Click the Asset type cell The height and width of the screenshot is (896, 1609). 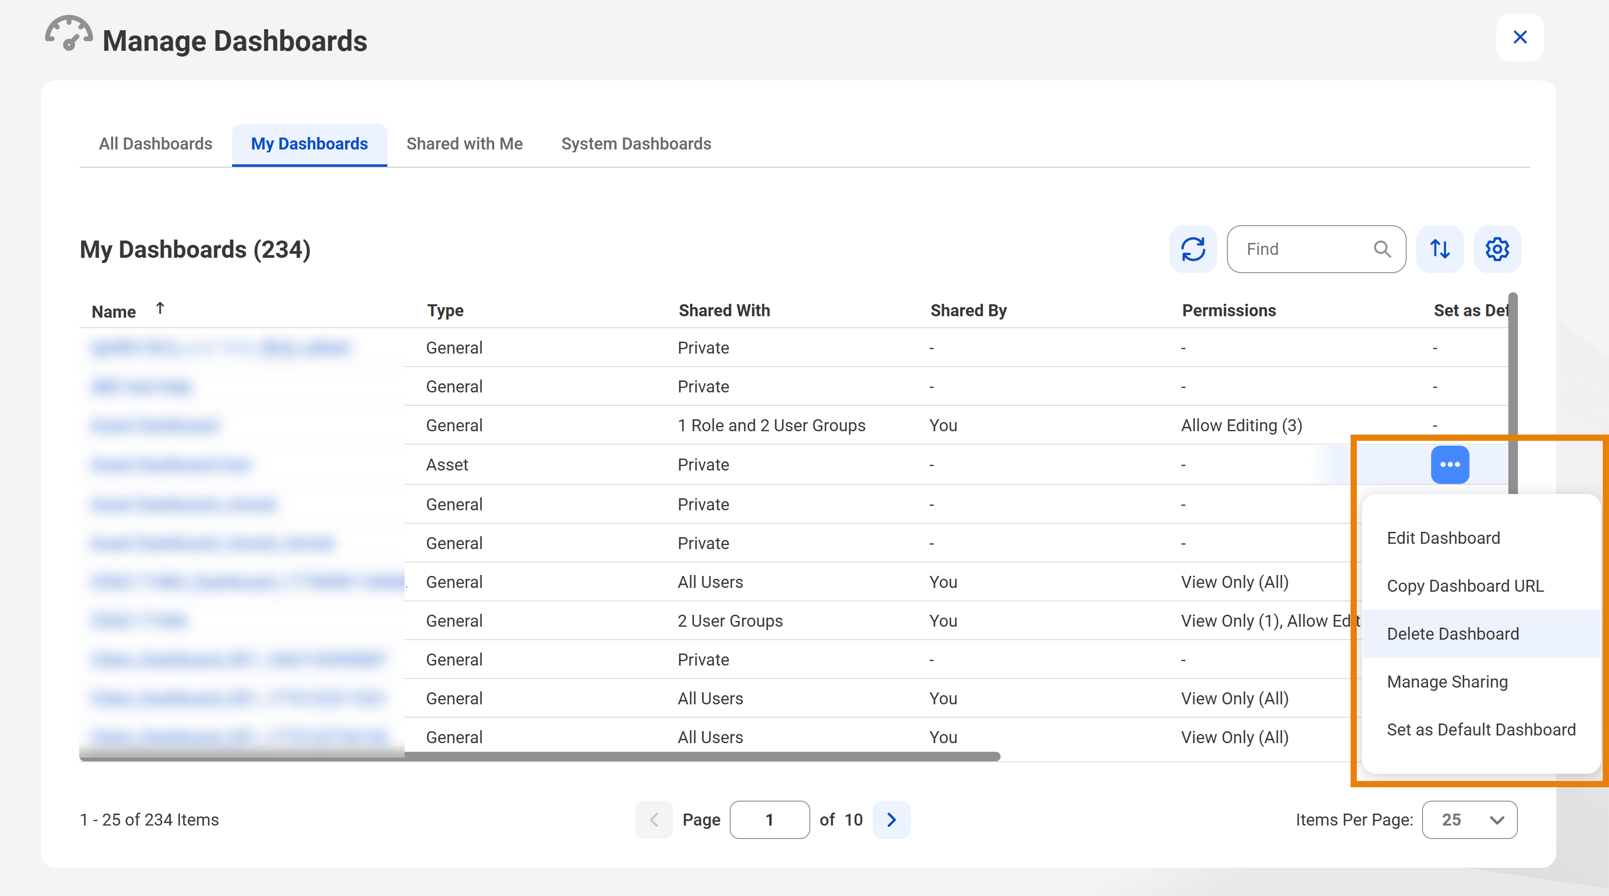(447, 465)
